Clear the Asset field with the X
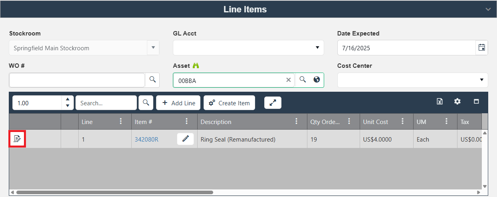Screen dimensions: 497x197 (288, 80)
